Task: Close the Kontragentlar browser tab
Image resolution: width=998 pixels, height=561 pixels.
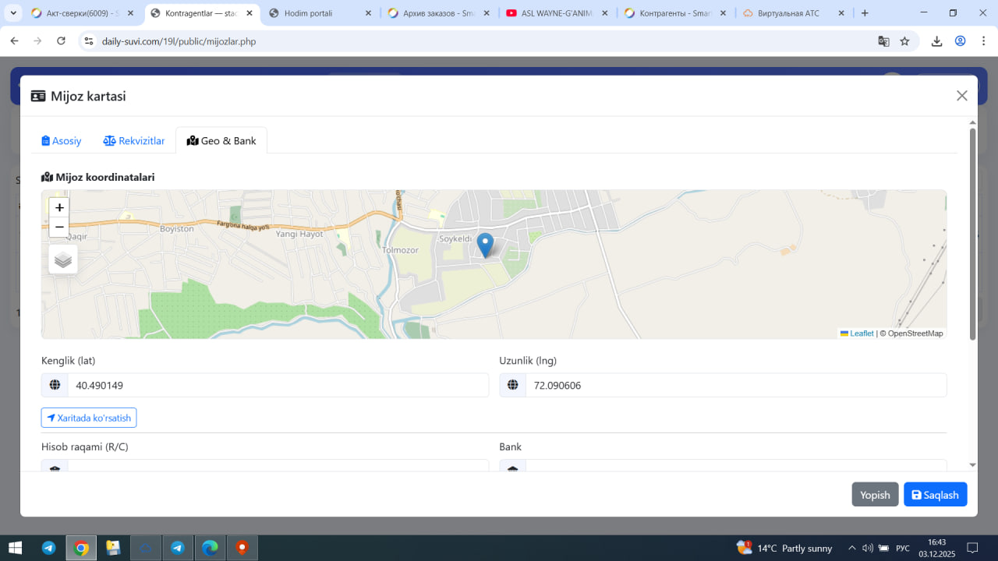Action: point(249,13)
